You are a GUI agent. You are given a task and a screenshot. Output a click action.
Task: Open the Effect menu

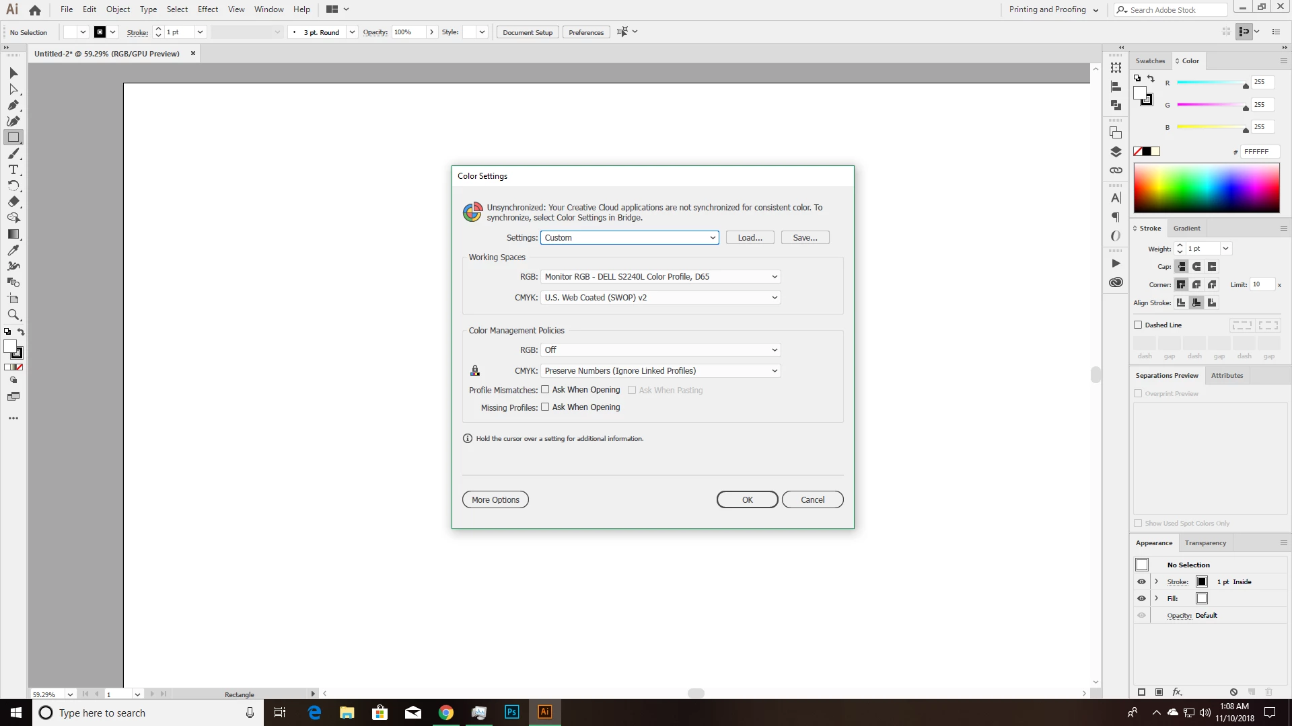pos(207,9)
